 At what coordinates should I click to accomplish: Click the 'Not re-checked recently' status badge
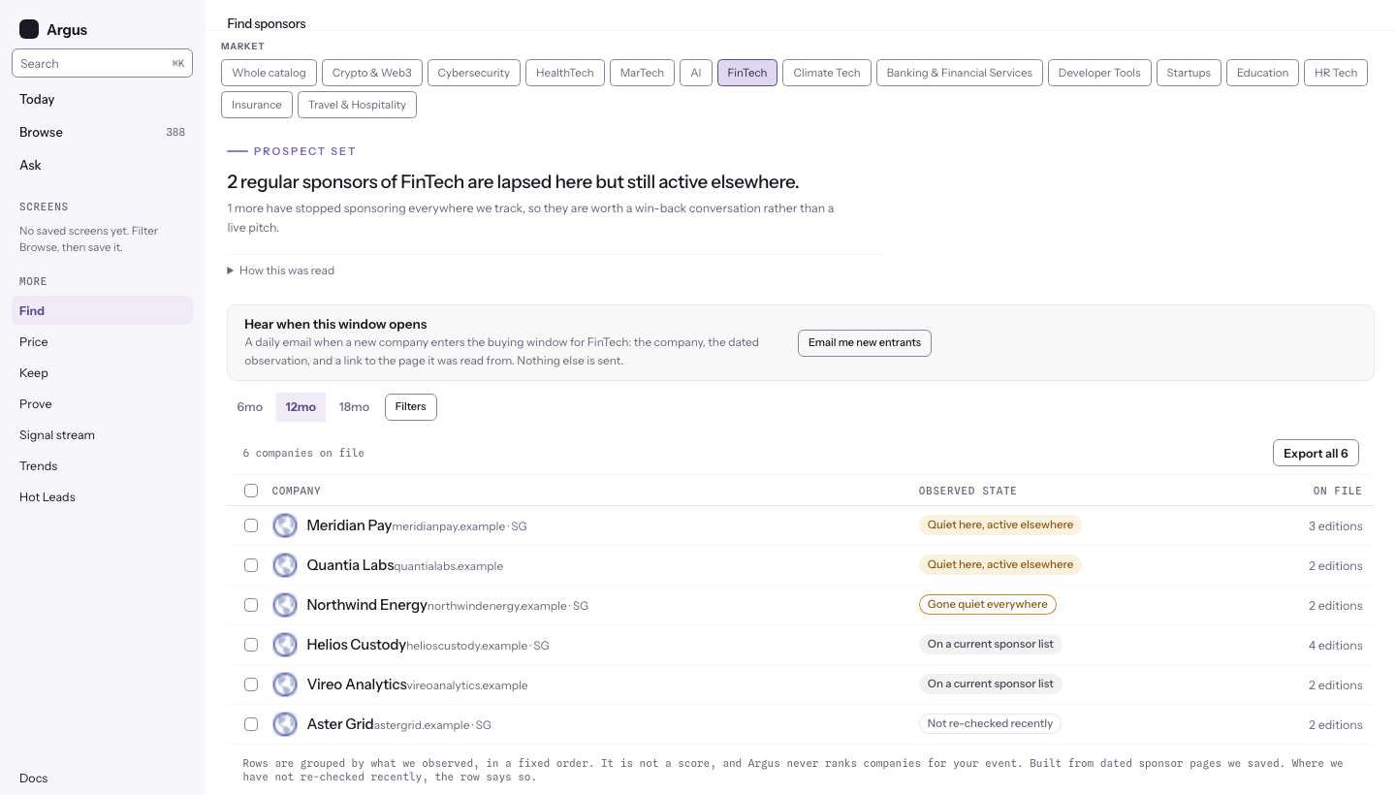click(x=990, y=723)
